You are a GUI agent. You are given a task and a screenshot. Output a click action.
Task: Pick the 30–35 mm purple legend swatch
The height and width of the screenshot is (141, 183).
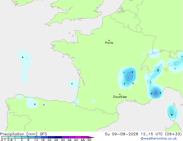tap(65, 137)
